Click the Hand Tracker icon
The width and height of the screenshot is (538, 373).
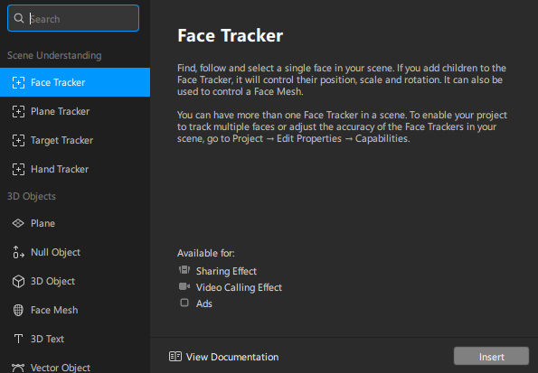click(18, 169)
